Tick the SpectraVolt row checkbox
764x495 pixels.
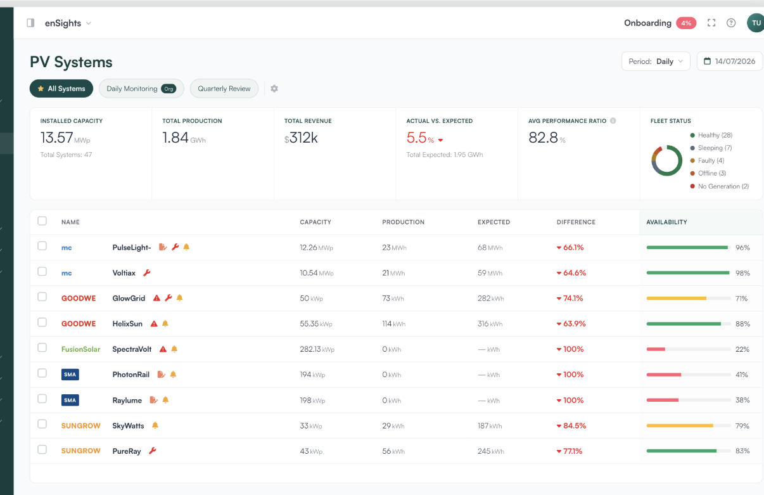[42, 347]
